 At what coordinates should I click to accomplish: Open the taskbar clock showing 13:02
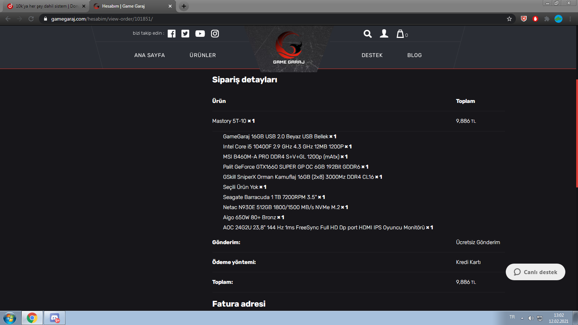(558, 318)
